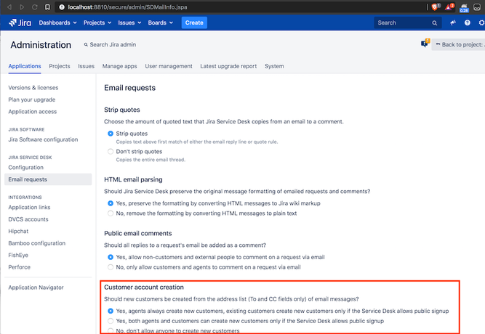
Task: Click the notification icon with orange badge
Action: pyautogui.click(x=425, y=44)
